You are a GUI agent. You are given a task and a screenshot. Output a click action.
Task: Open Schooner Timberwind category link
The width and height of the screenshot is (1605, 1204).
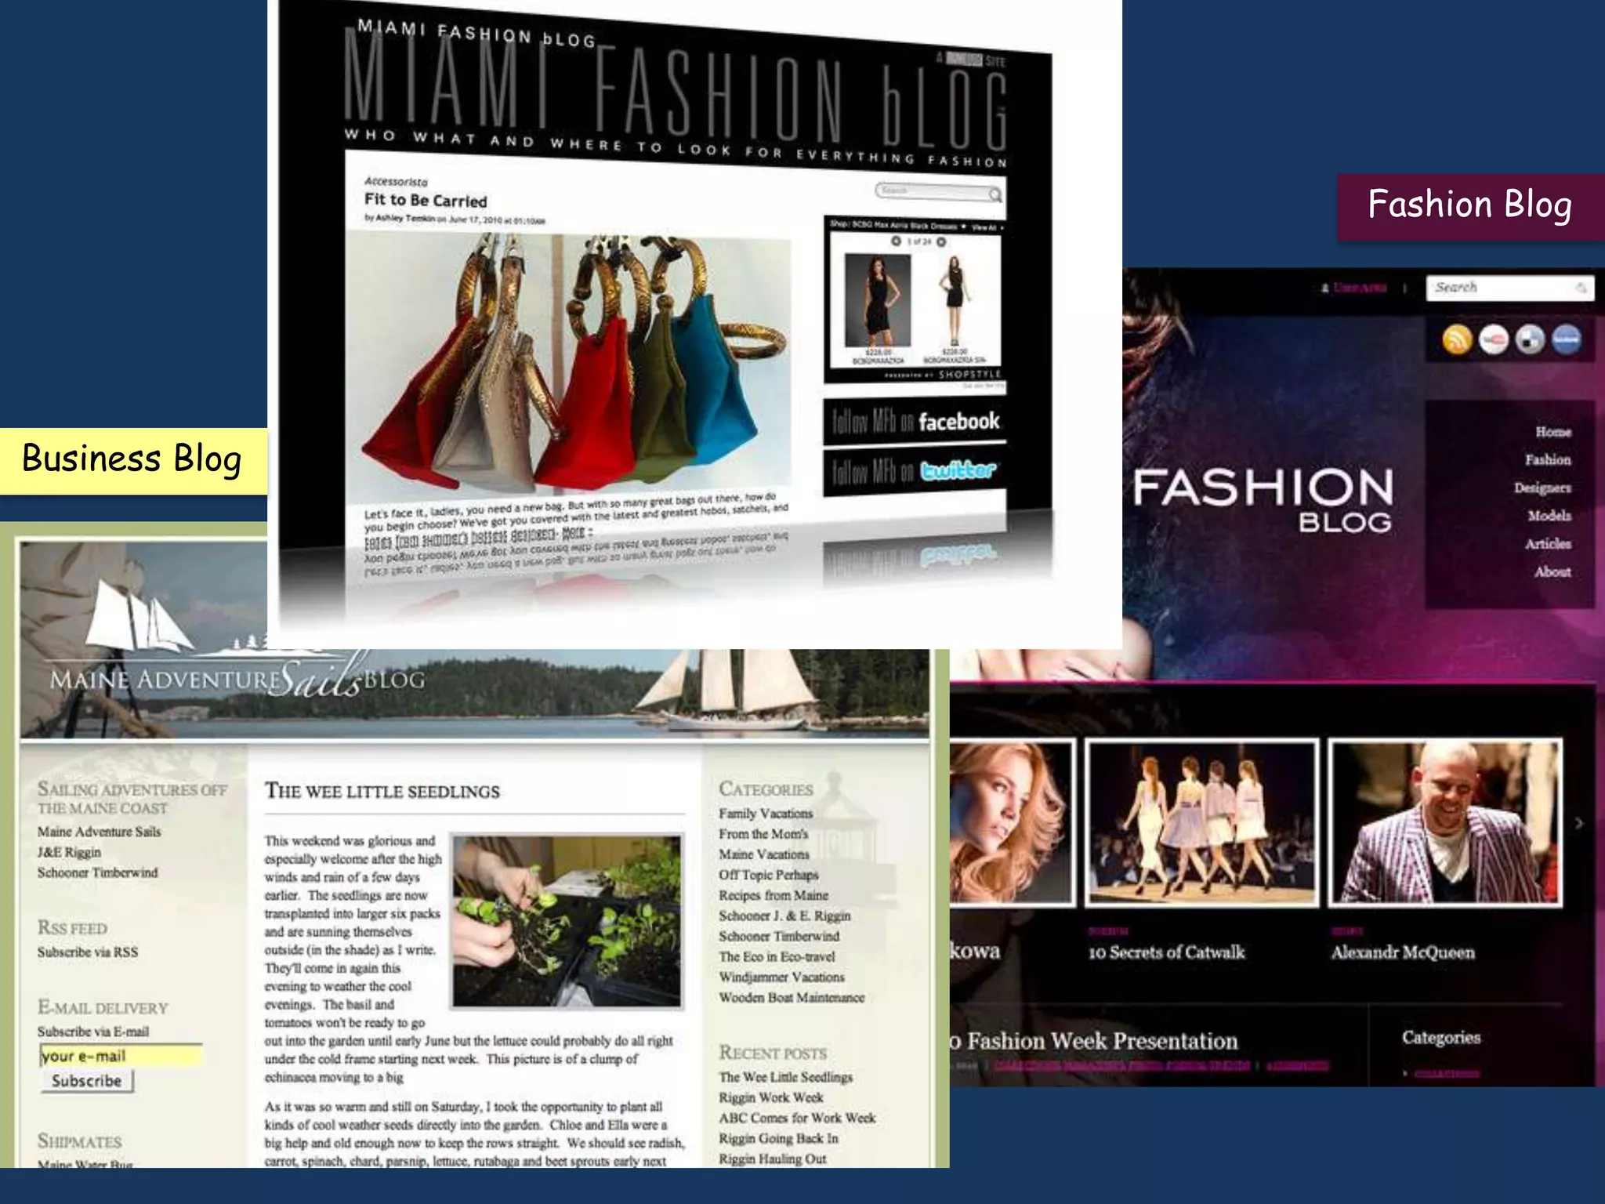coord(779,936)
